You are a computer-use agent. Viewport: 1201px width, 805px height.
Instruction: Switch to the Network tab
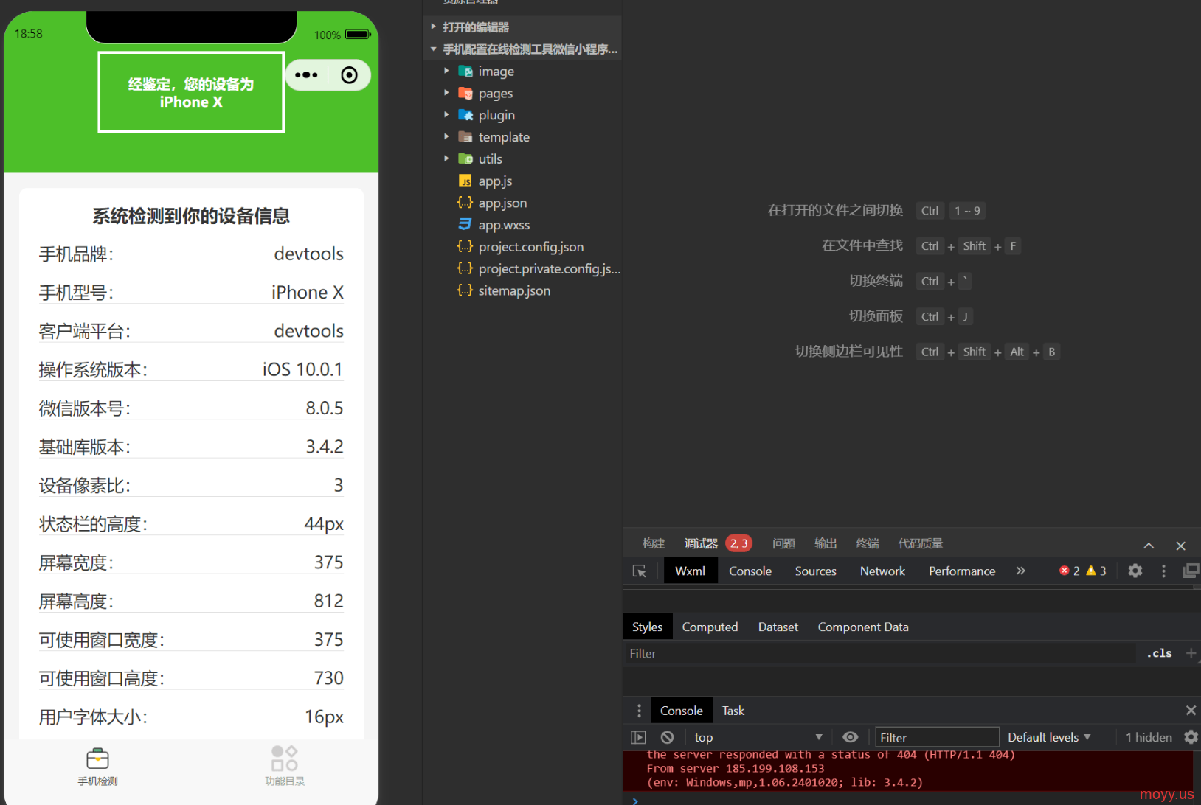click(882, 571)
